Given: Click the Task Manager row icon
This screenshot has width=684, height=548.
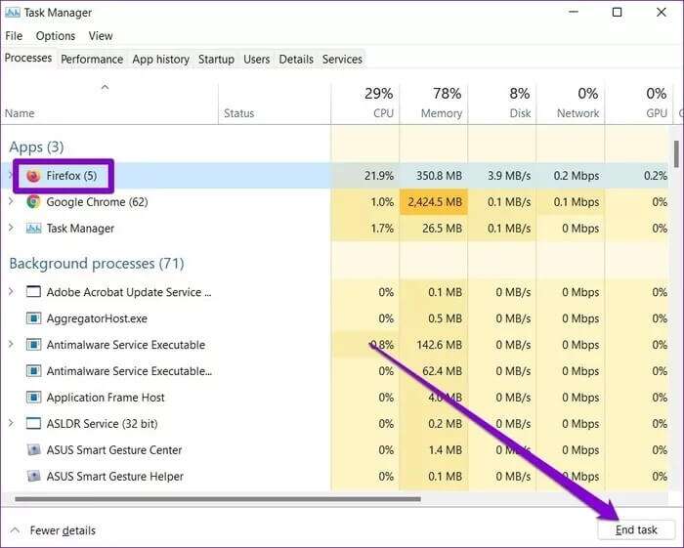Looking at the screenshot, I should (33, 228).
